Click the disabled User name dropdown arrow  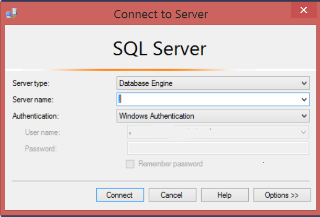(x=303, y=132)
